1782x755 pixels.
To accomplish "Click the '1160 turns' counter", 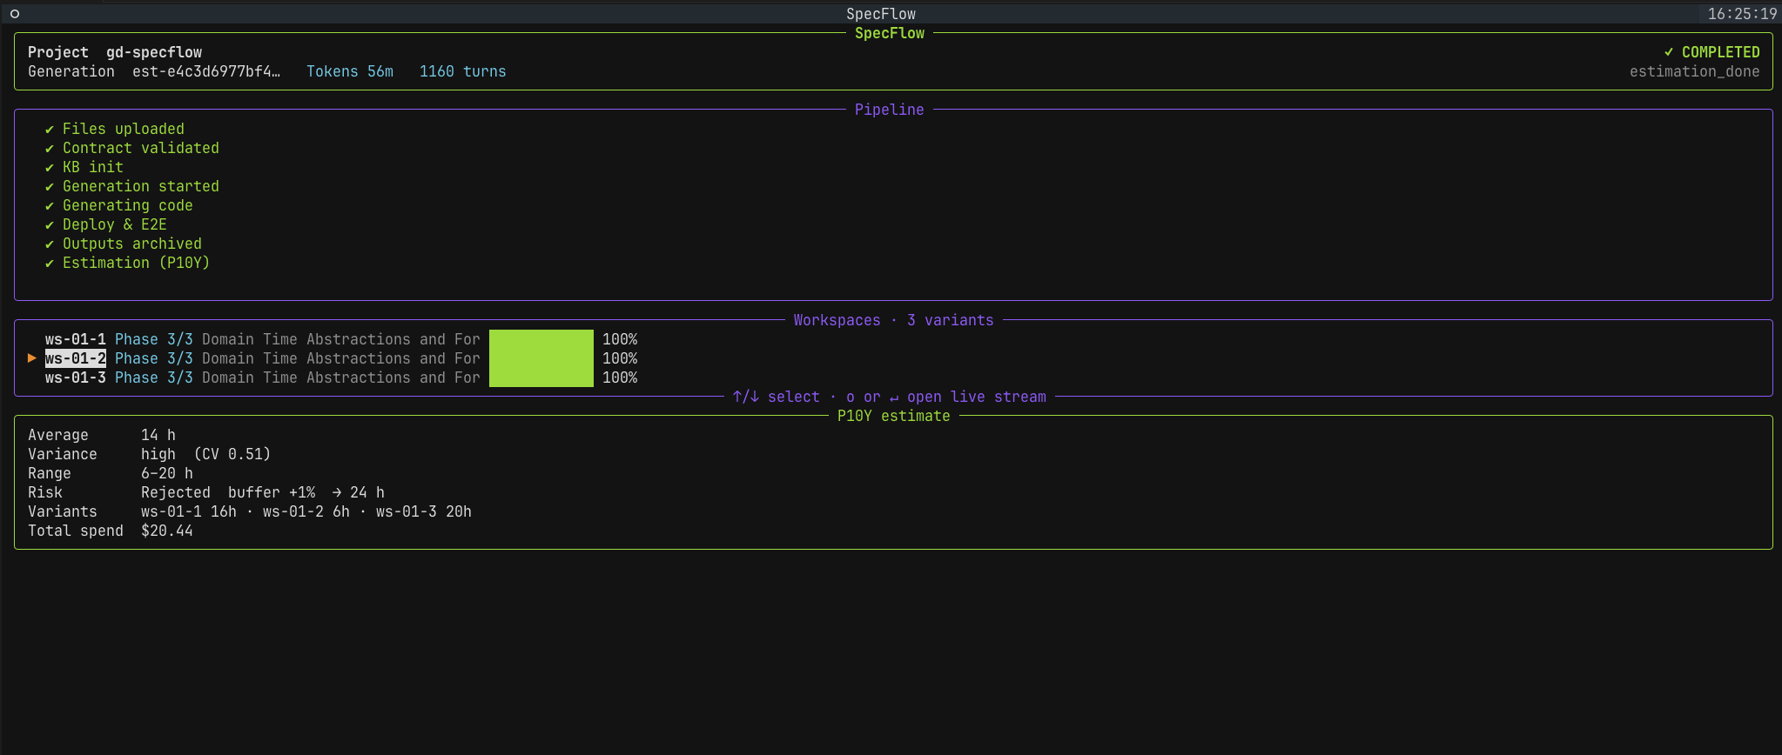I will coord(463,71).
